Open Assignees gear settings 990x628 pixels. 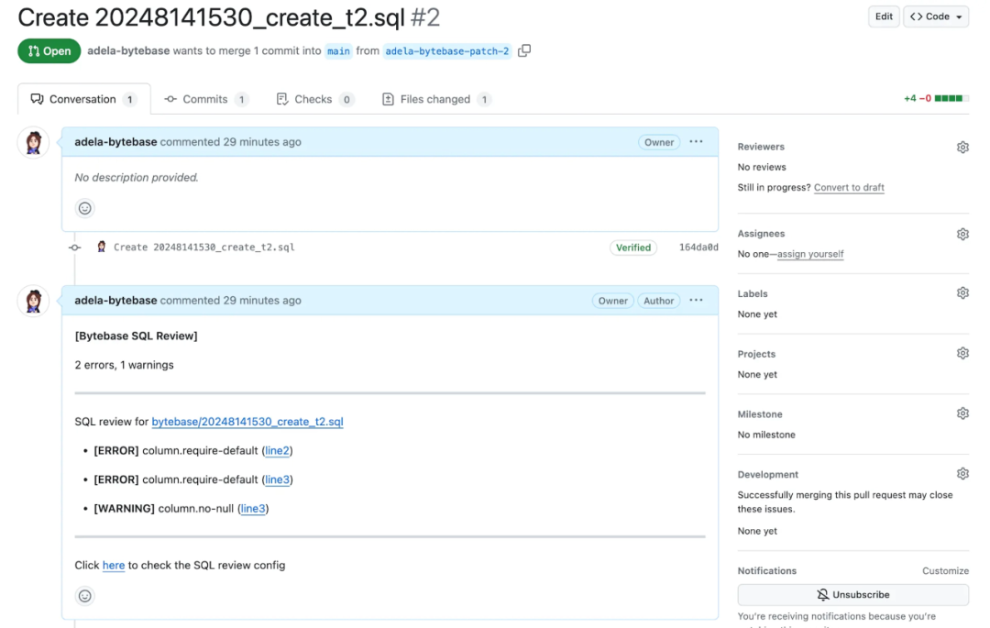[x=962, y=234]
